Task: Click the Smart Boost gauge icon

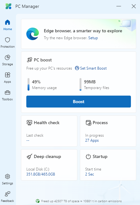Action: tap(77, 68)
